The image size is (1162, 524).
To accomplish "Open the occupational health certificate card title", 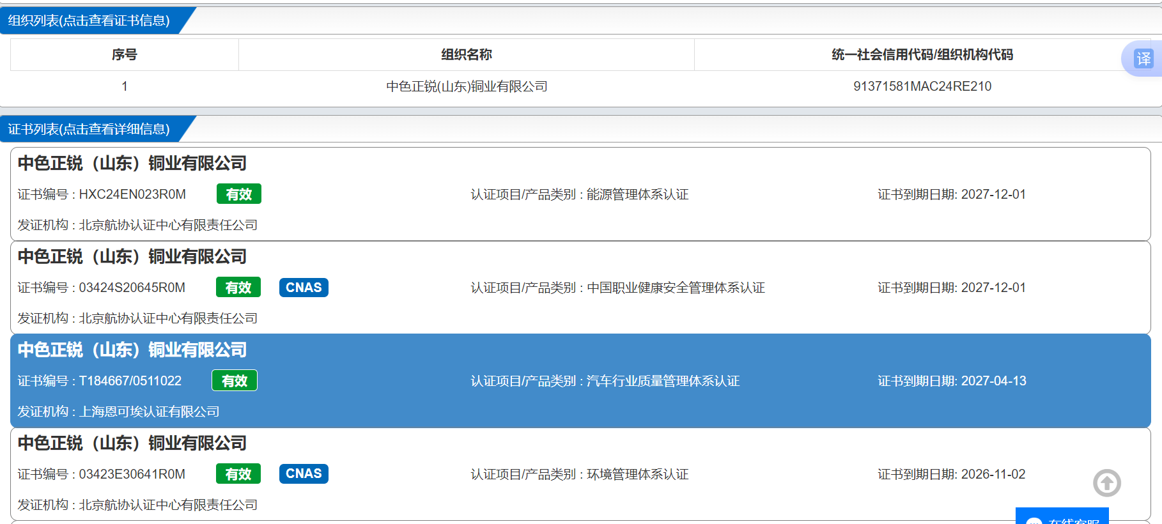I will (x=132, y=257).
